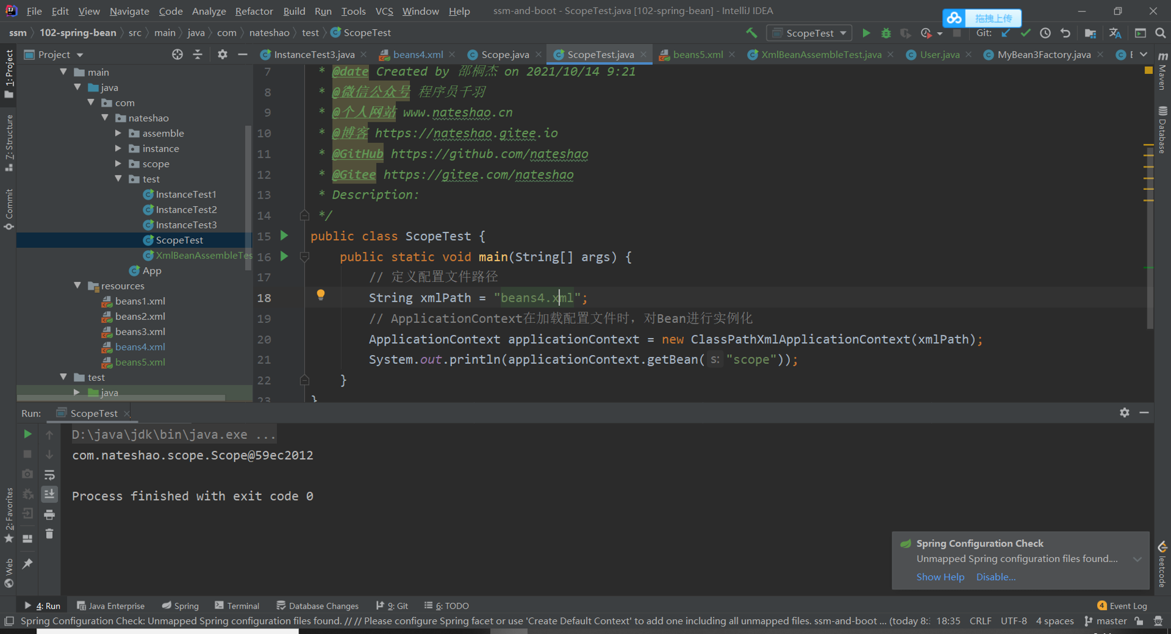Click the intention lightbulb on line 18

click(321, 295)
